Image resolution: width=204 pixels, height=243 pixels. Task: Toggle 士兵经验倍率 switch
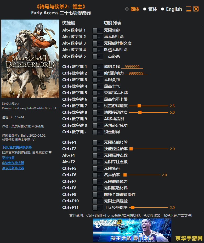tap(98, 207)
